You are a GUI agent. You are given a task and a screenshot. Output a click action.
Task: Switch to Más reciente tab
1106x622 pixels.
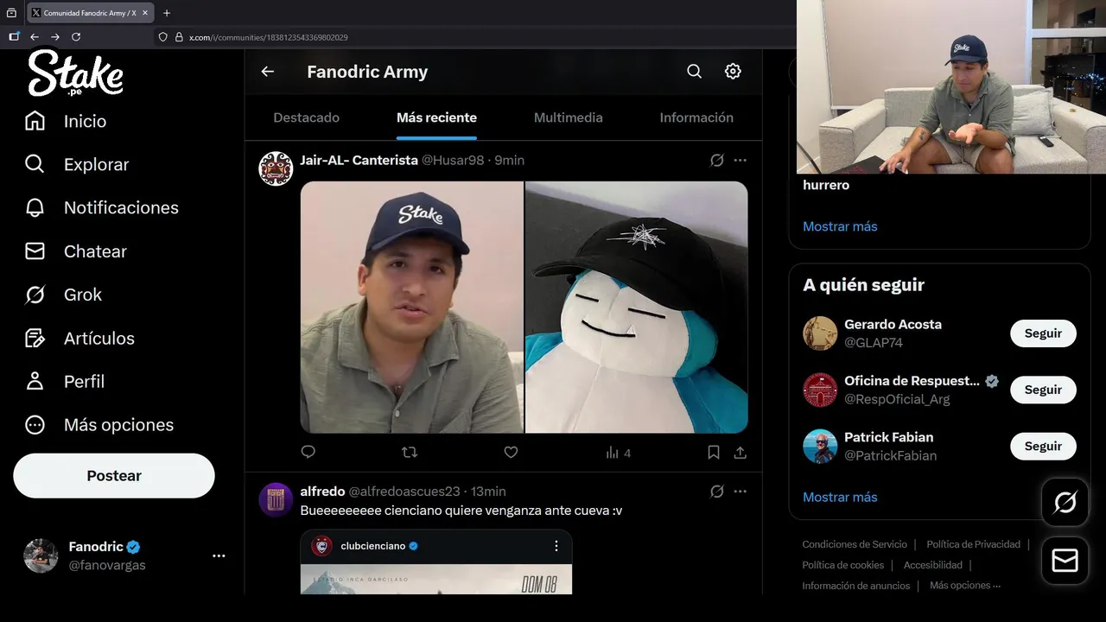click(x=436, y=117)
